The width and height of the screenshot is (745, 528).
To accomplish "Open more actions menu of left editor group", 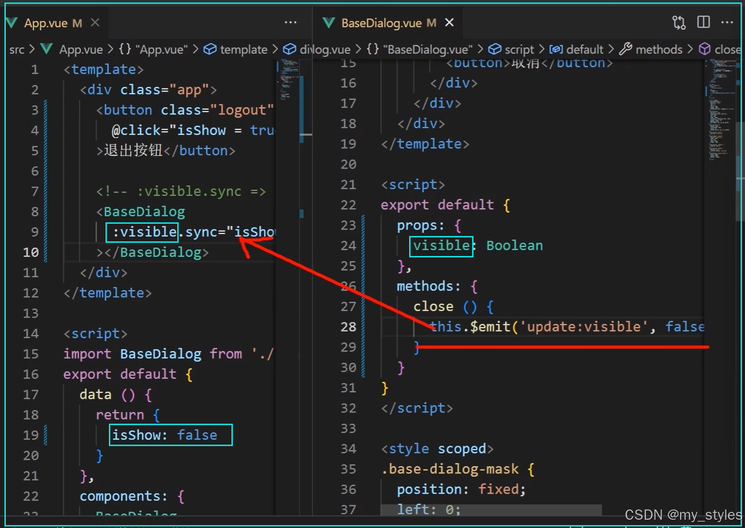I will pos(290,22).
